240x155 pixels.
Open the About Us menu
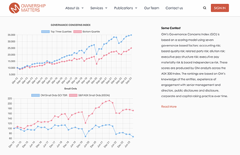pos(72,8)
